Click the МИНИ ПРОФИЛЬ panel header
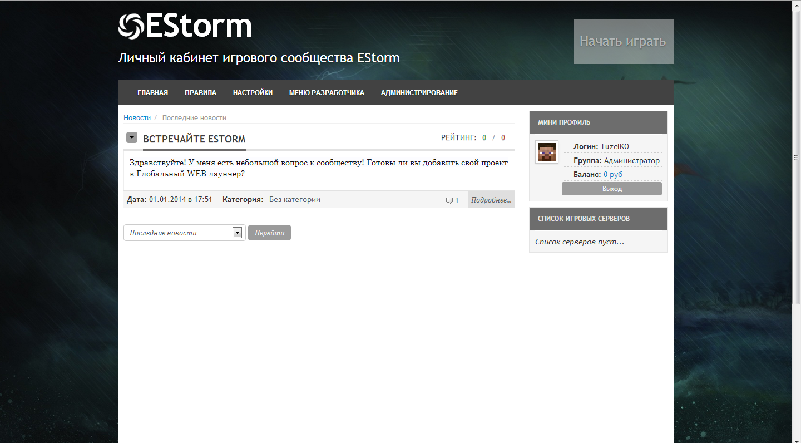The height and width of the screenshot is (443, 801). [599, 122]
